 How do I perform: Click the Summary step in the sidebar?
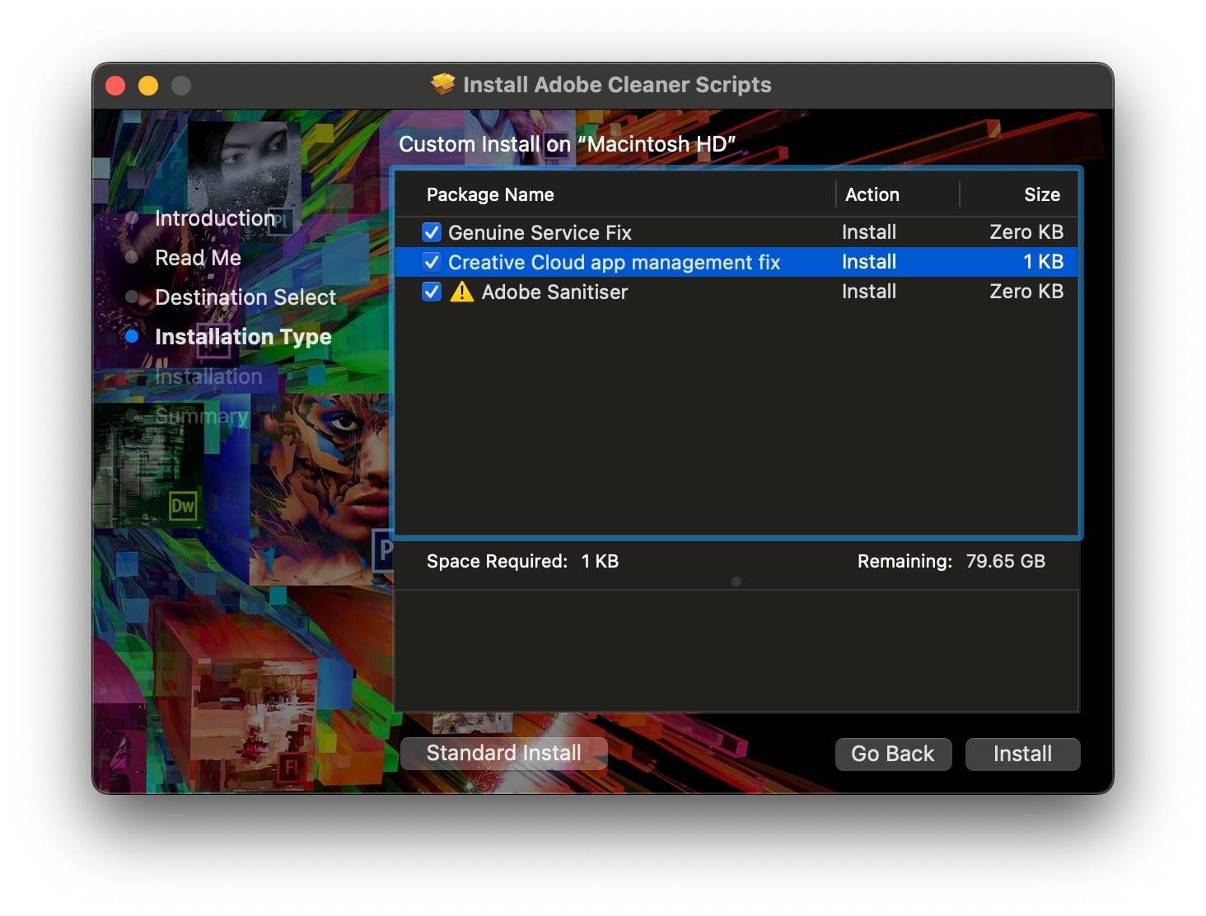pos(202,416)
